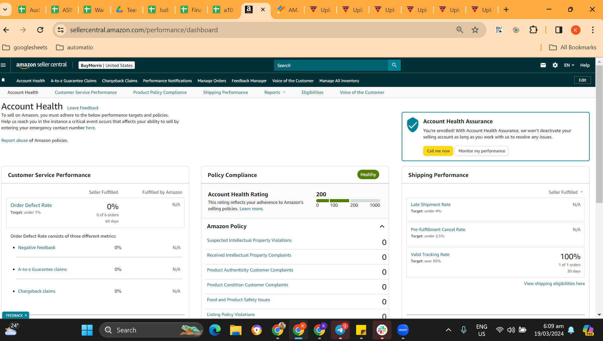Click the Monitor my performance button
Viewport: 603px width, 341px height.
(x=482, y=151)
